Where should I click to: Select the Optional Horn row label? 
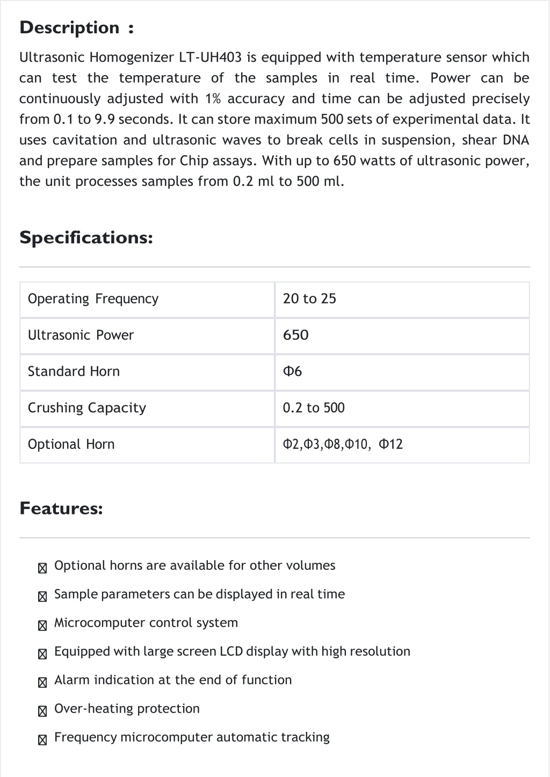147,445
